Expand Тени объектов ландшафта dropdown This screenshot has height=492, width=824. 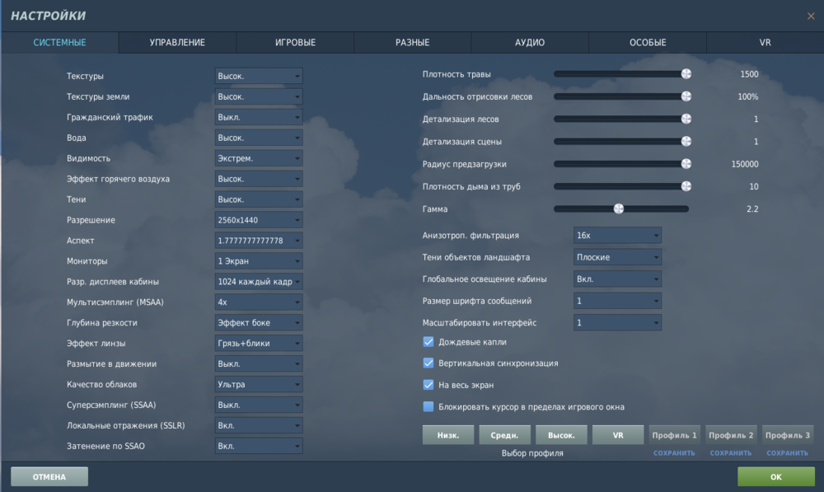pos(617,257)
